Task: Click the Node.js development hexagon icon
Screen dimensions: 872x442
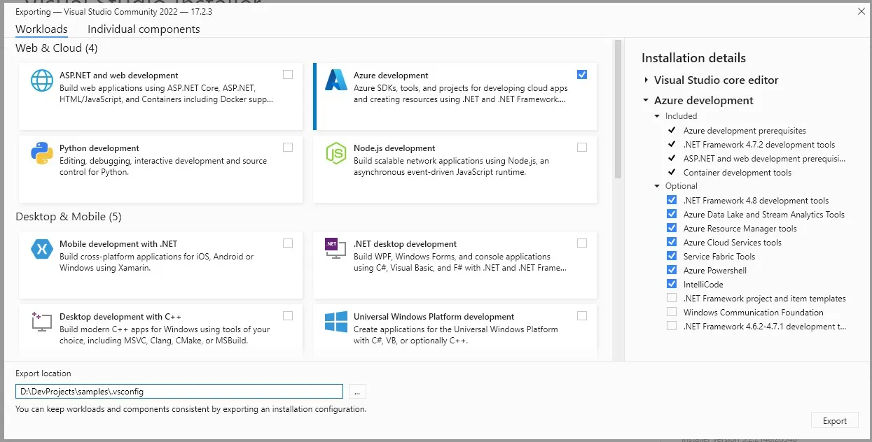Action: coord(336,153)
